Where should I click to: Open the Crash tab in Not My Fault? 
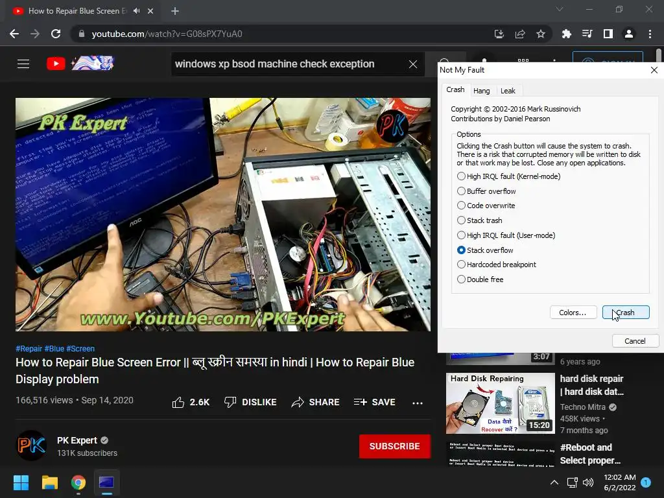pos(455,89)
